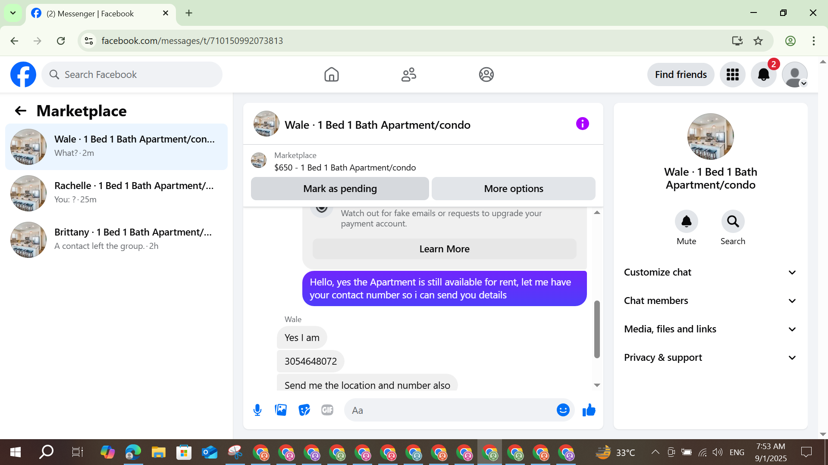Expand Chat members section

coord(710,301)
